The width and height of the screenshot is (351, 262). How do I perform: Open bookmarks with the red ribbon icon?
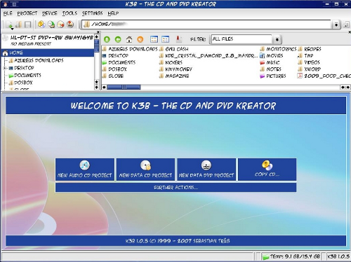click(179, 39)
